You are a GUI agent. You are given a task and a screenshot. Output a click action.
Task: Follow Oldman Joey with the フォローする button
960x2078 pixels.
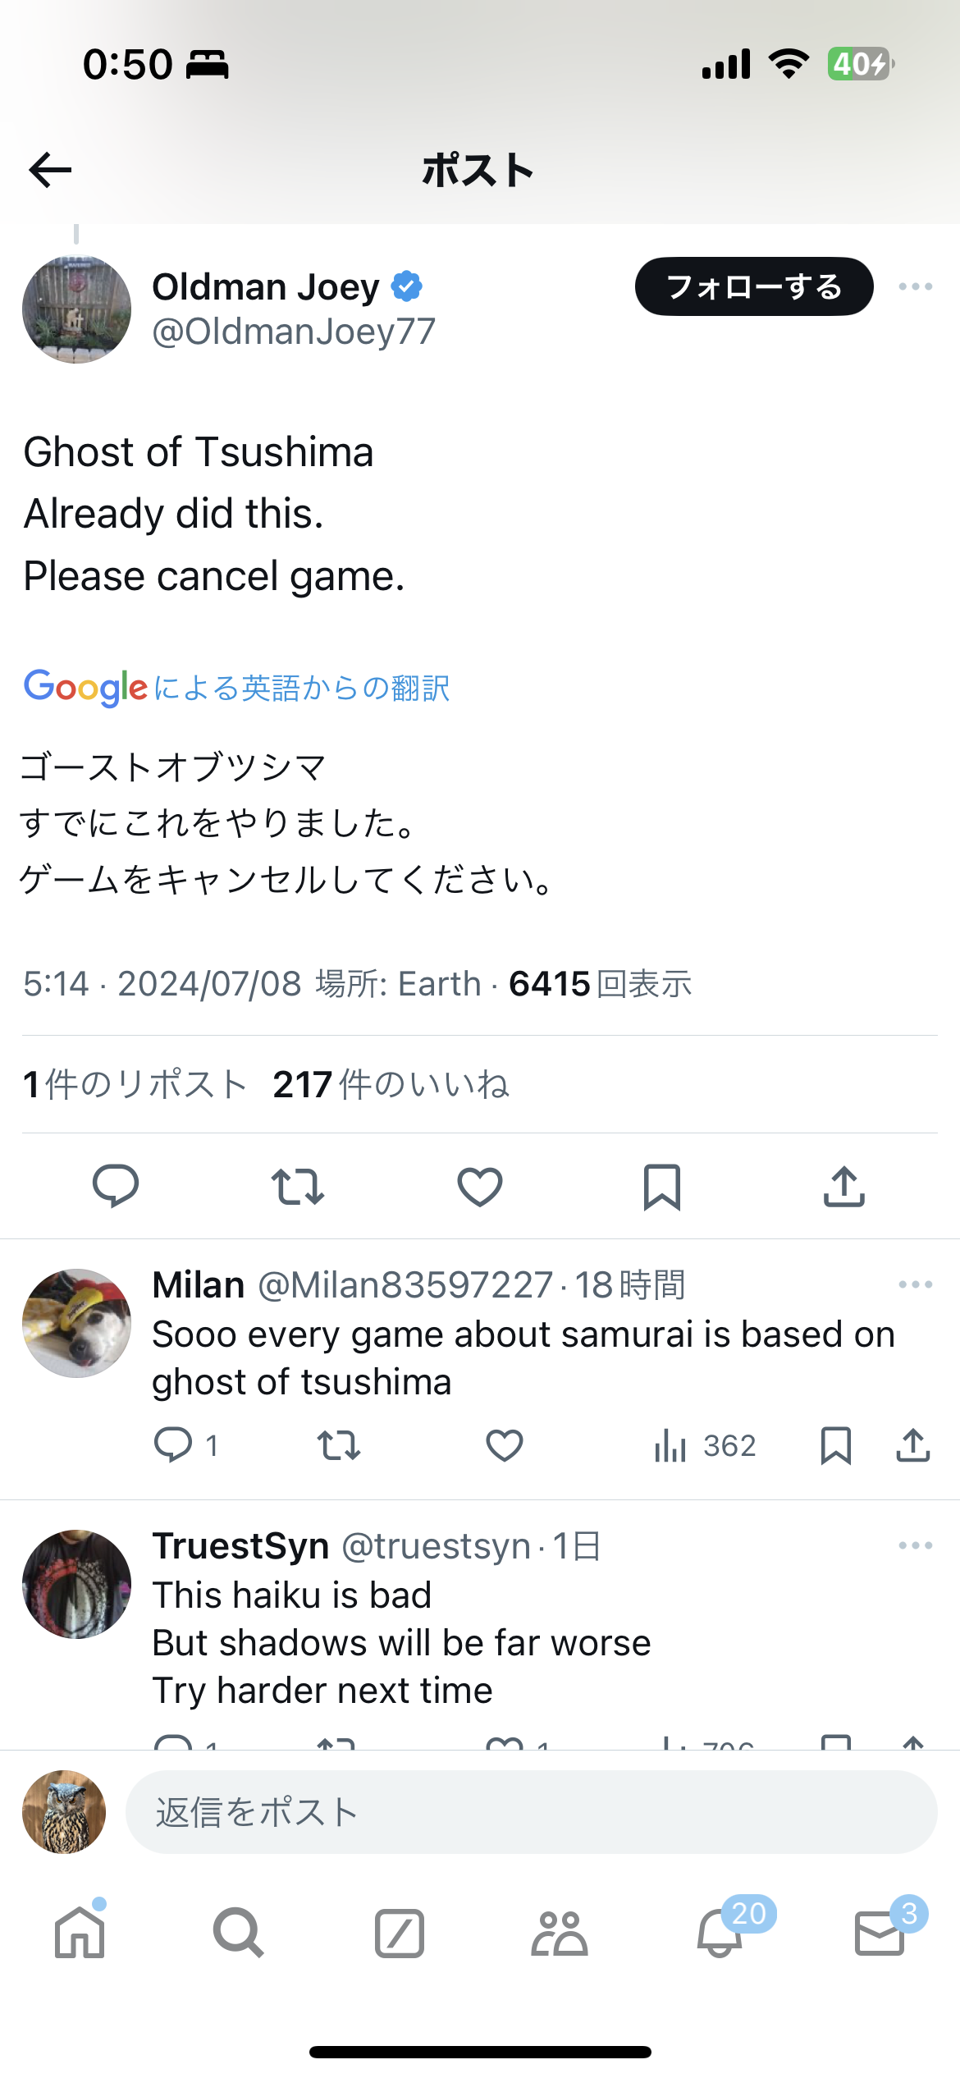pos(754,286)
